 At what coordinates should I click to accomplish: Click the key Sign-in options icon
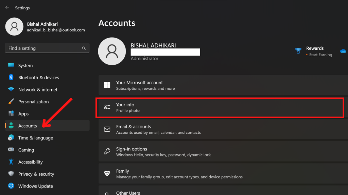point(107,151)
